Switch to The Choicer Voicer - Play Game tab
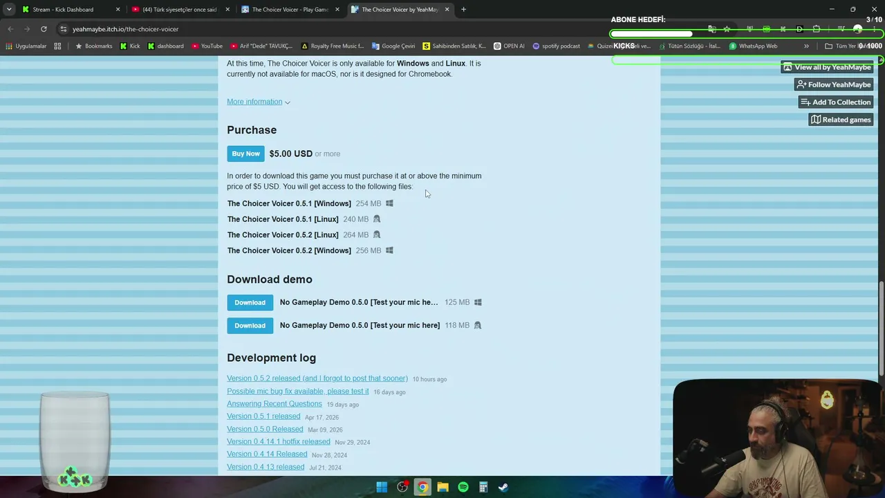This screenshot has height=498, width=885. 290,10
